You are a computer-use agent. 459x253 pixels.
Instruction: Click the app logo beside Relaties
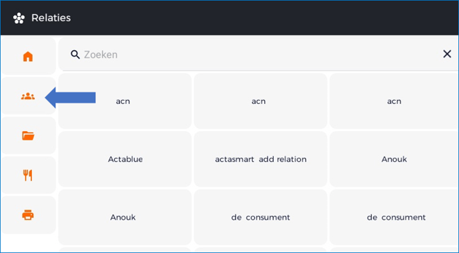(x=19, y=18)
